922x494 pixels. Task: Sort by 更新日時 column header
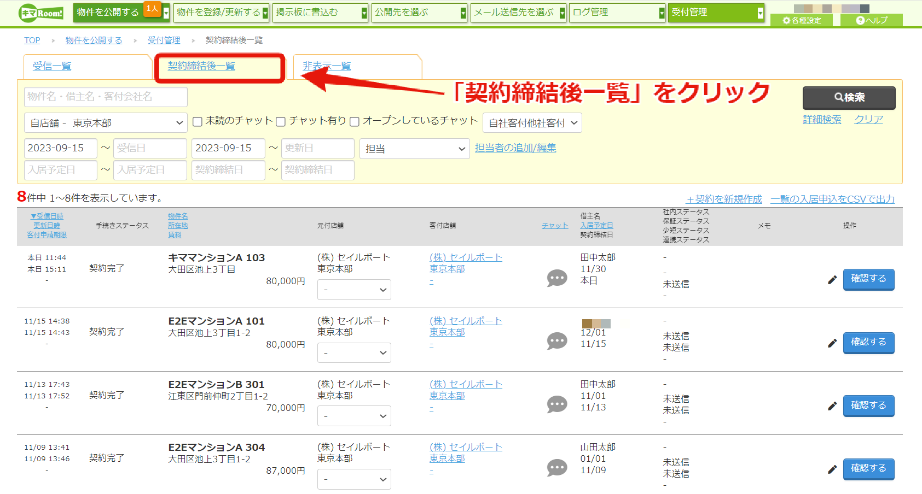tap(47, 226)
